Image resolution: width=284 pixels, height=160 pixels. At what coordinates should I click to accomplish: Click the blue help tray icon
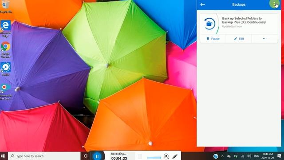coord(216,156)
